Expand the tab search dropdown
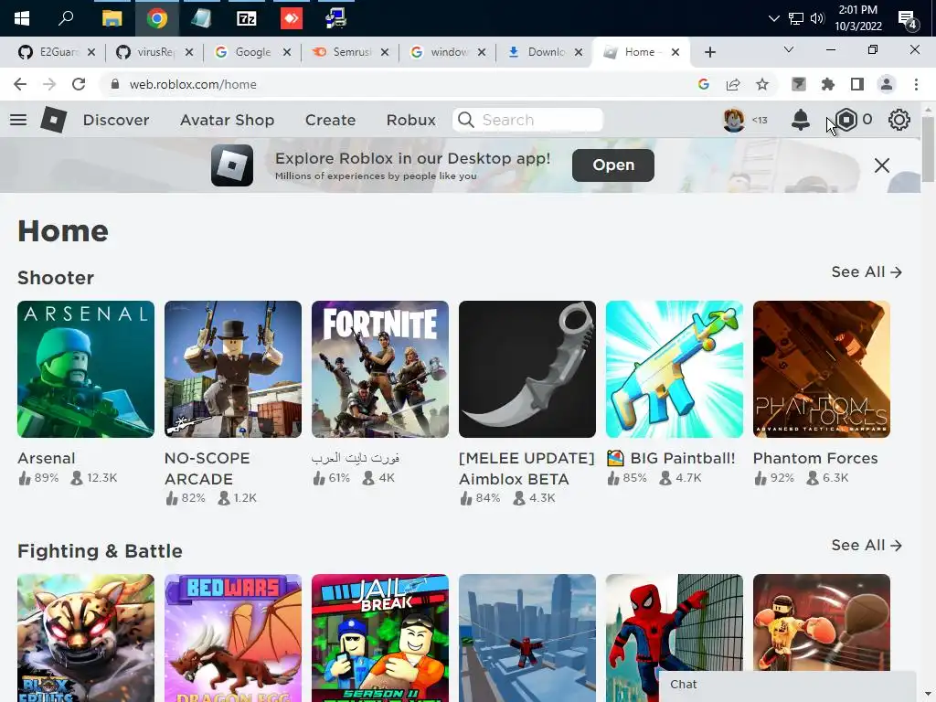Screen dimensions: 936x702 pyautogui.click(x=789, y=49)
